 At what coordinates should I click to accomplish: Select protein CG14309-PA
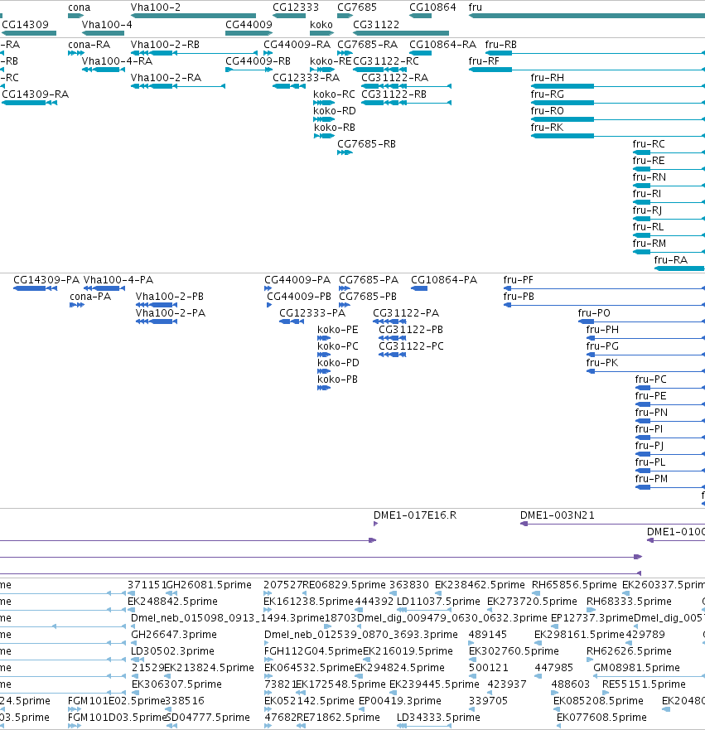coord(35,288)
